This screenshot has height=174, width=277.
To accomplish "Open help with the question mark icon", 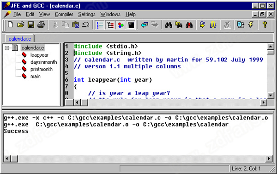I will tap(265, 25).
